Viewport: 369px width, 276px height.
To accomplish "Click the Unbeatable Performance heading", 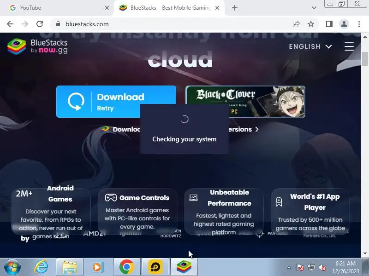I will (229, 198).
